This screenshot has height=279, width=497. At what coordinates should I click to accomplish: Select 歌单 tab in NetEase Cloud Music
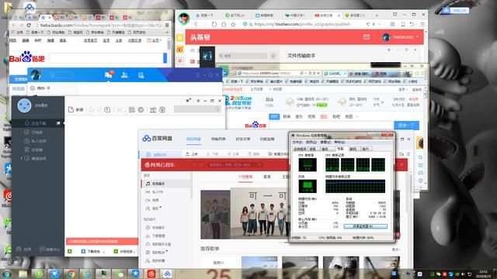[x=267, y=177]
